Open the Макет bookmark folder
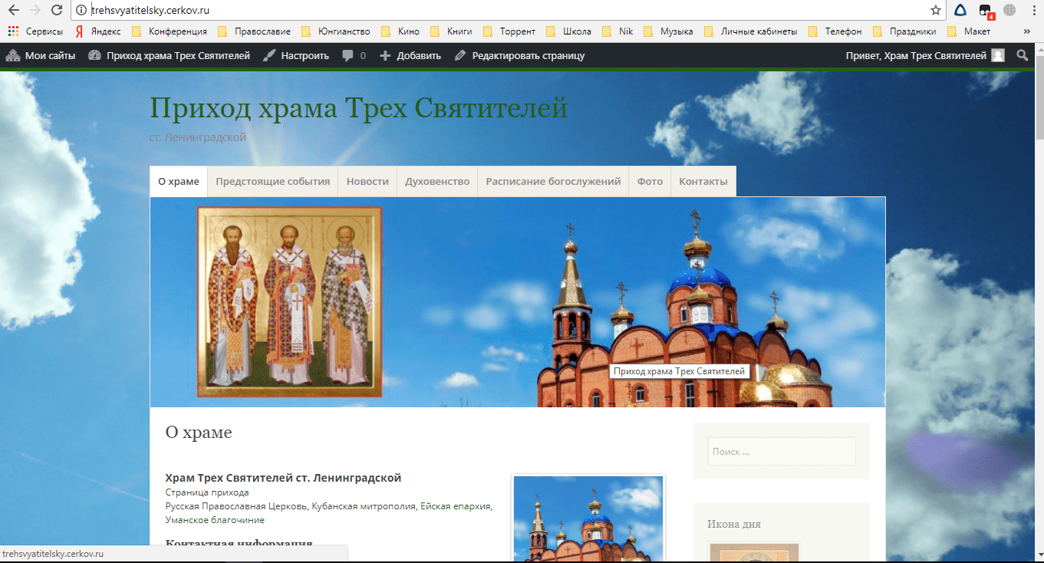This screenshot has height=563, width=1044. [x=969, y=31]
